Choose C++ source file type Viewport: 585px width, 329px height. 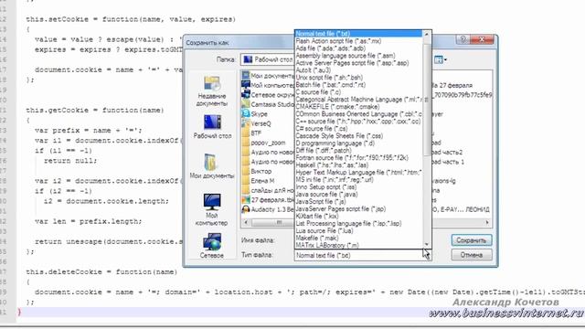pos(358,122)
